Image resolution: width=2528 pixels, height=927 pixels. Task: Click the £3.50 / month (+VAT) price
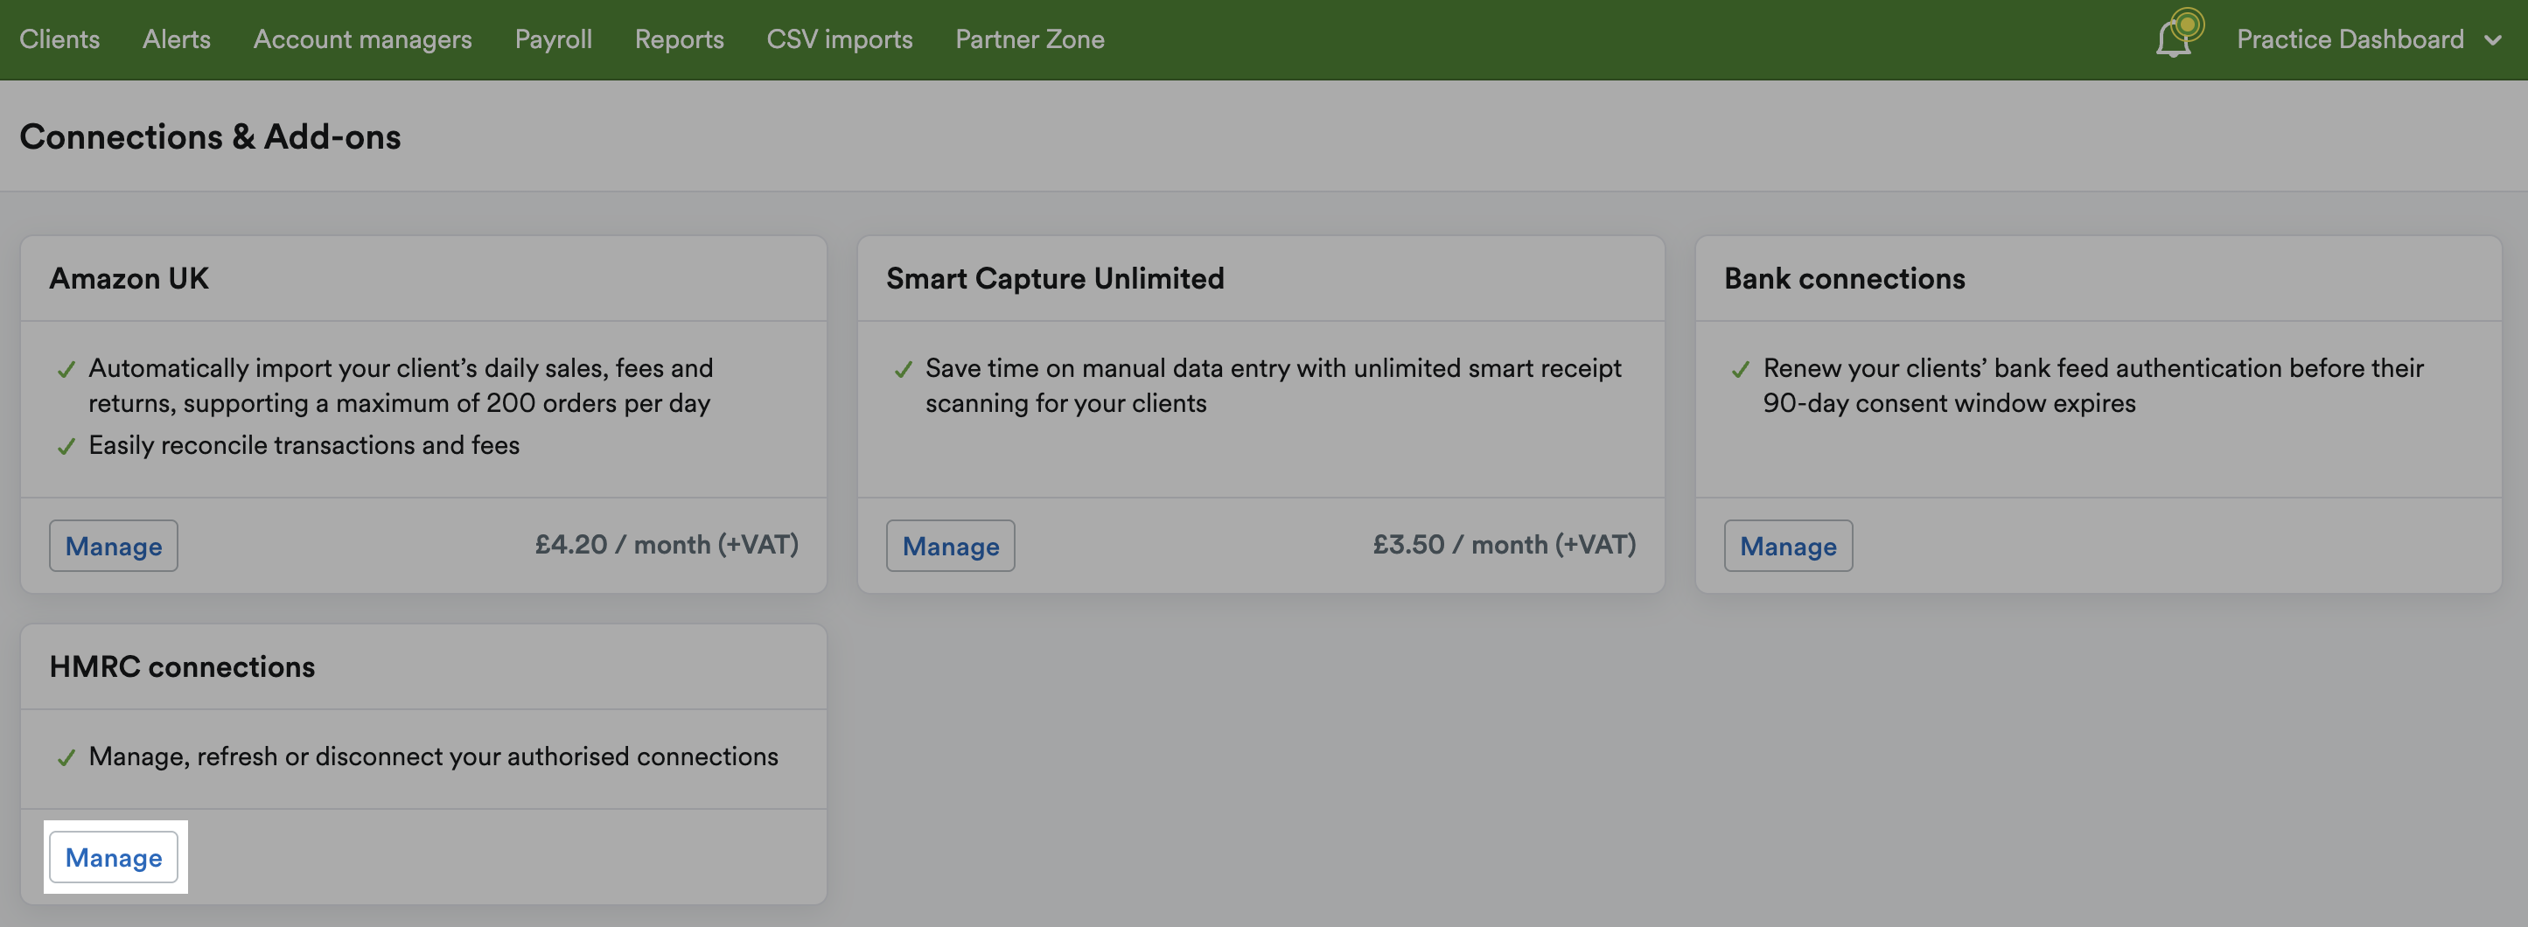(x=1504, y=545)
